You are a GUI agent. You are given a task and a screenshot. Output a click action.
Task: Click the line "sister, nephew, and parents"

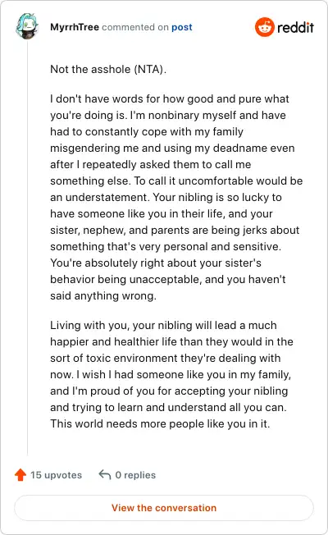[x=175, y=231]
